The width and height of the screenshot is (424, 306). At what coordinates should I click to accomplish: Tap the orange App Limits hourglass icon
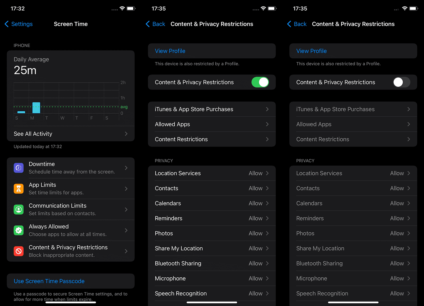[19, 189]
